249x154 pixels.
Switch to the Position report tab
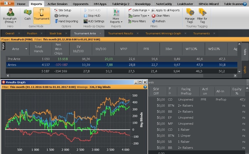point(32,33)
